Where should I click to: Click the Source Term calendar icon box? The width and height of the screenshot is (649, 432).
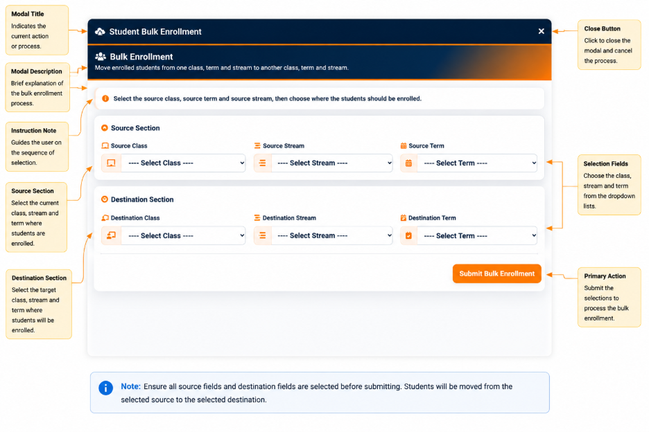click(408, 163)
